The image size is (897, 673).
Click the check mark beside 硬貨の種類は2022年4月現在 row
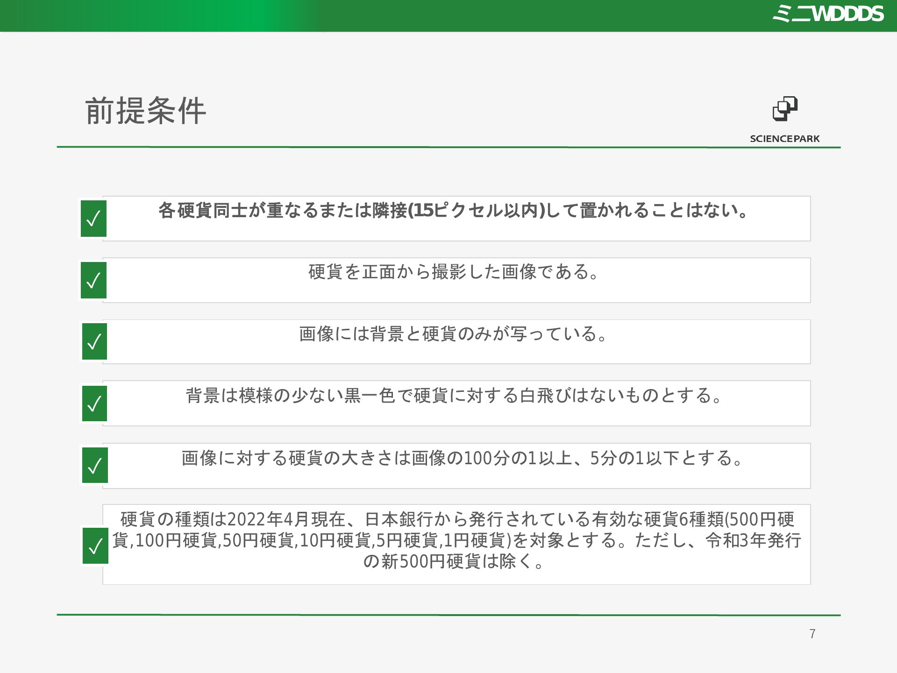click(95, 545)
